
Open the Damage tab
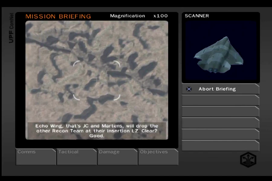pyautogui.click(x=118, y=157)
